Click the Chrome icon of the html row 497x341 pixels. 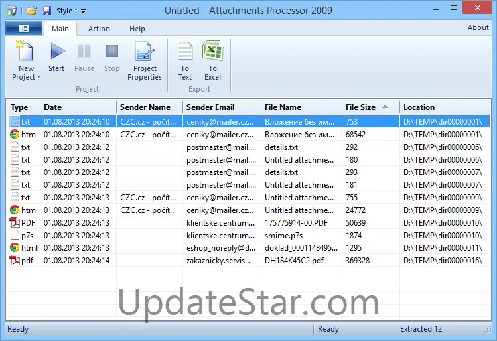14,248
